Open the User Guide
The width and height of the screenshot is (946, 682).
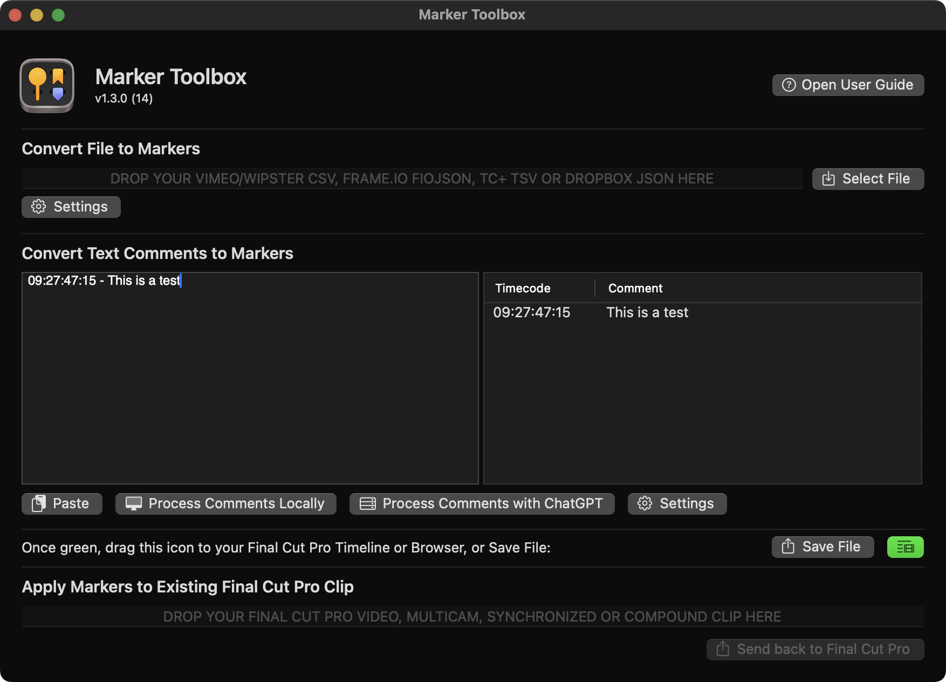click(848, 85)
